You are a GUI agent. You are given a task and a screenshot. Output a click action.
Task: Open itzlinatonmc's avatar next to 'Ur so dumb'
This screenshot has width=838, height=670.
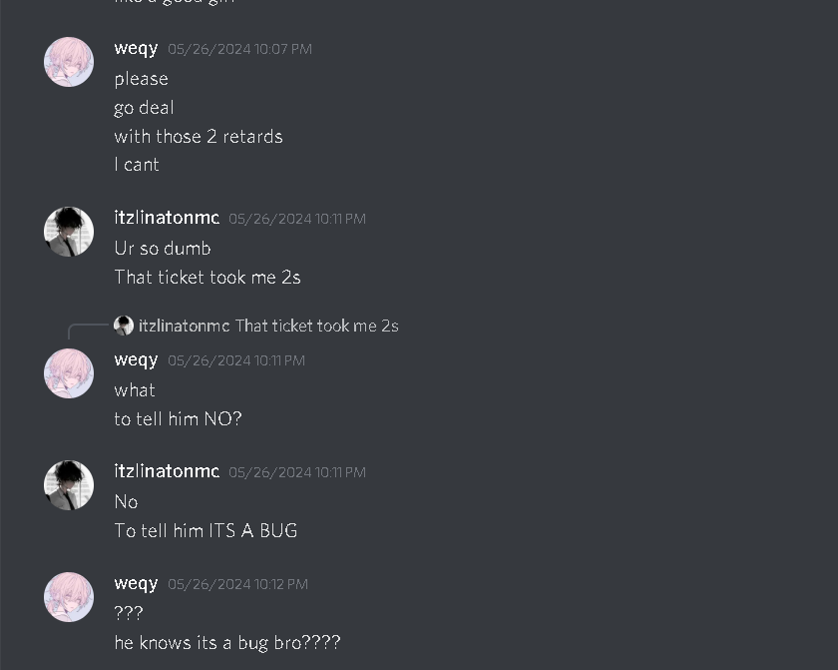[69, 232]
